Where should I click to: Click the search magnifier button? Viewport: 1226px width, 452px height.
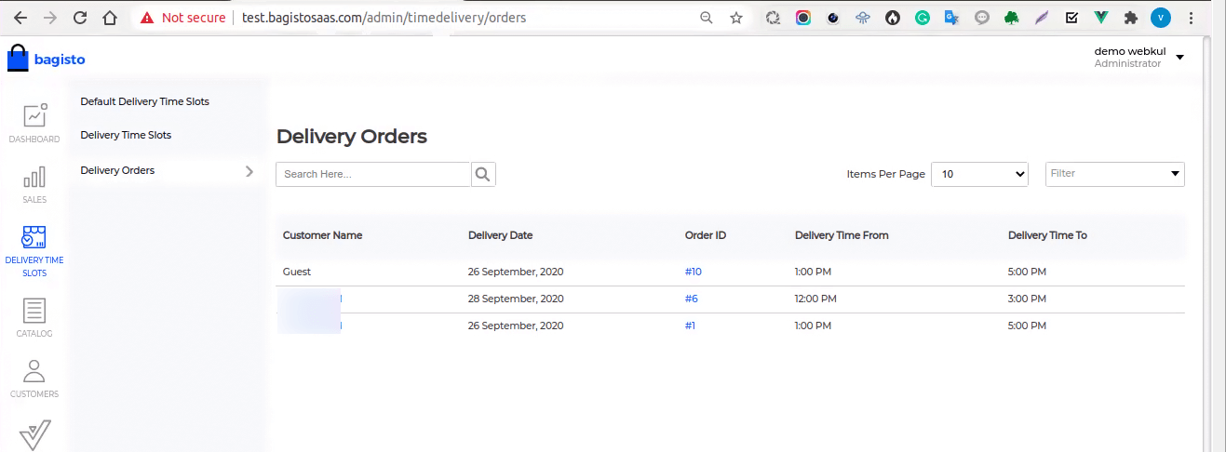pos(483,174)
